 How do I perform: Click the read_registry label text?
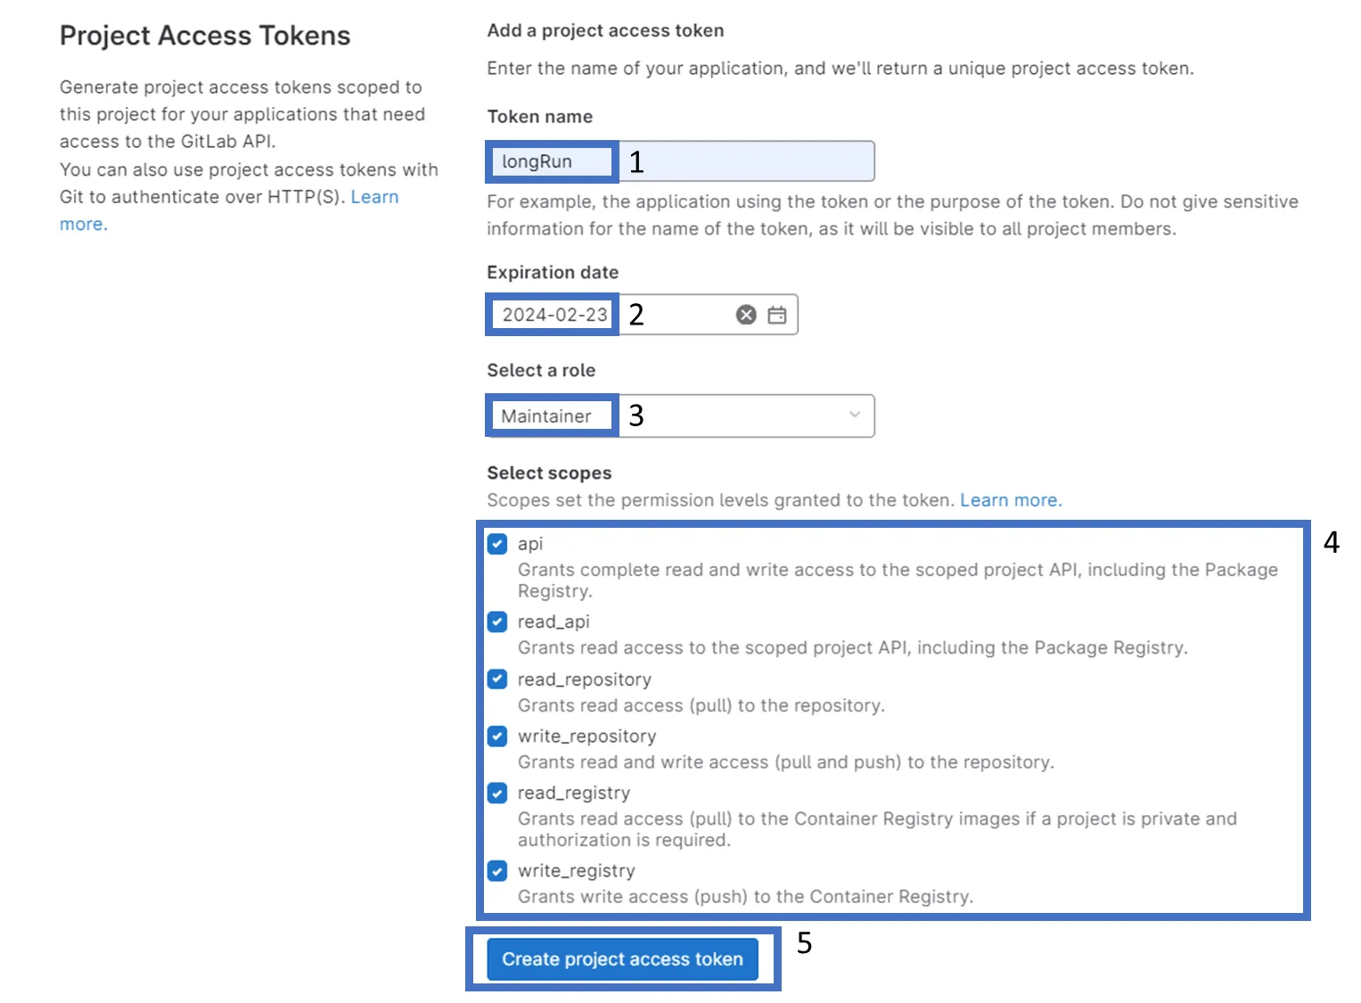[x=574, y=793]
